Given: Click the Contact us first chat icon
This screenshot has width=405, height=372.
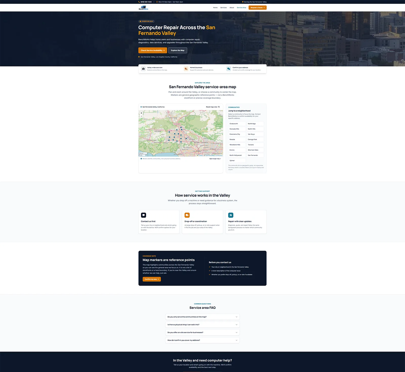Looking at the screenshot, I should 144,215.
